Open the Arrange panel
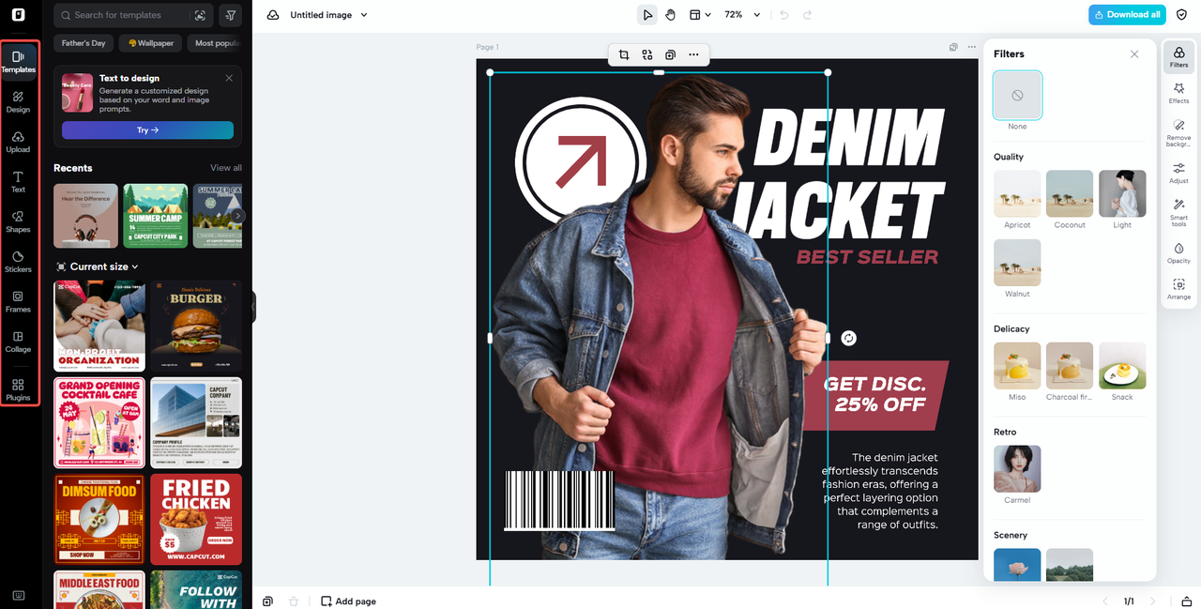 [x=1178, y=289]
